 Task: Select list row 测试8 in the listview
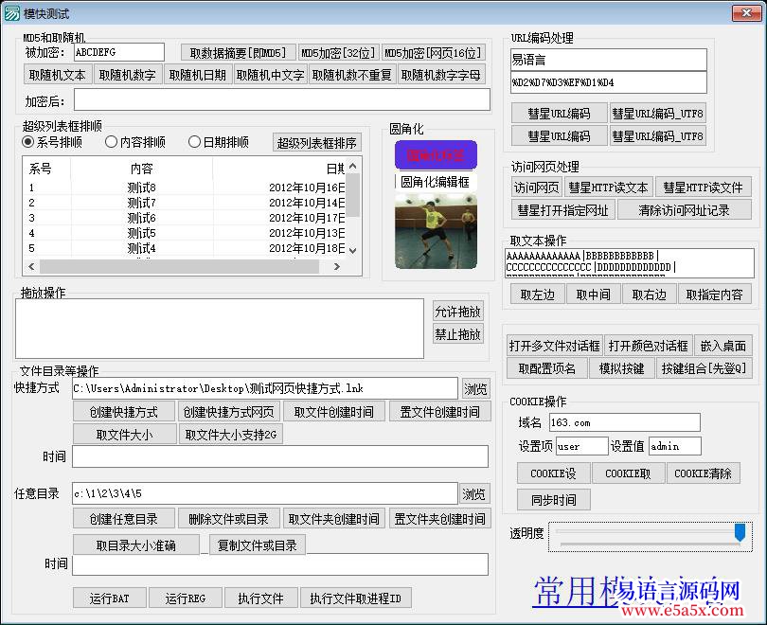pyautogui.click(x=142, y=188)
